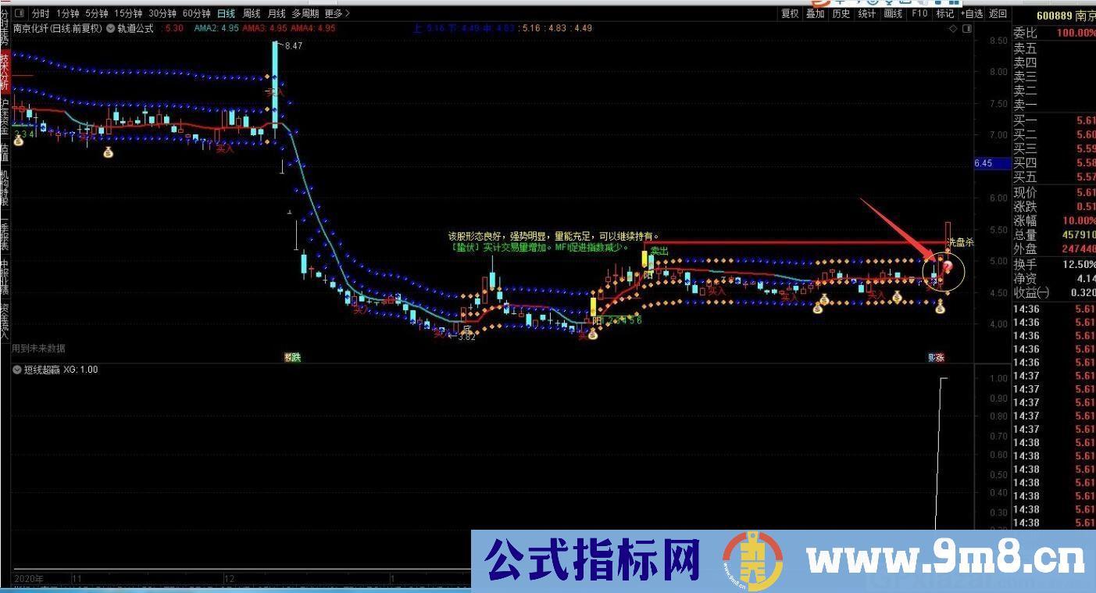
Task: Click the 2020年 date label on time axis
Action: [x=28, y=579]
